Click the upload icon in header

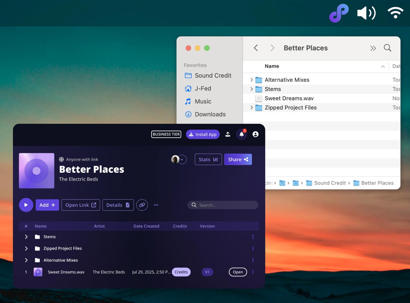(228, 134)
